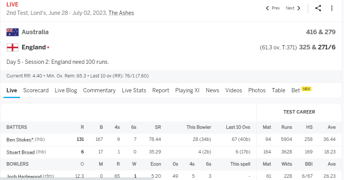Viewport: 344px width, 180px height.
Task: Open The Ashes series link
Action: (121, 13)
